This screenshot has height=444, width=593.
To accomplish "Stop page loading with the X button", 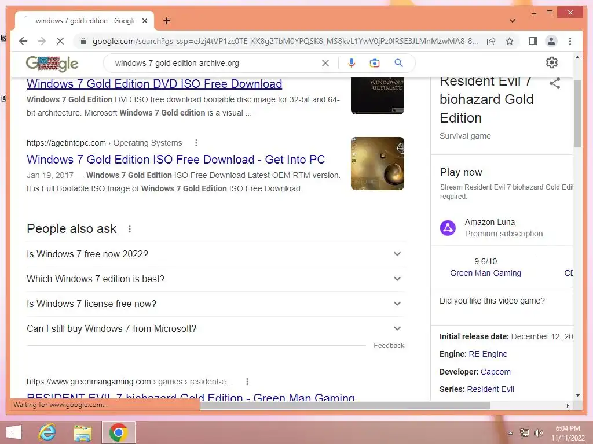I will click(60, 41).
